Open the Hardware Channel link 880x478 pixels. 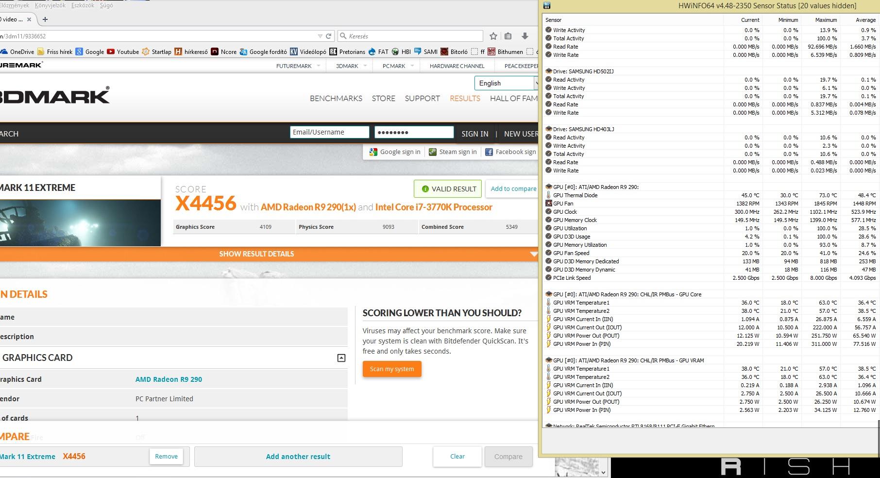(x=457, y=66)
